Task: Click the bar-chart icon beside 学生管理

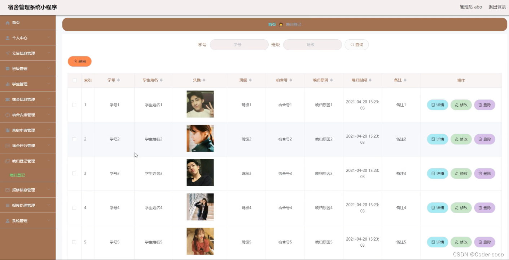Action: [x=8, y=84]
